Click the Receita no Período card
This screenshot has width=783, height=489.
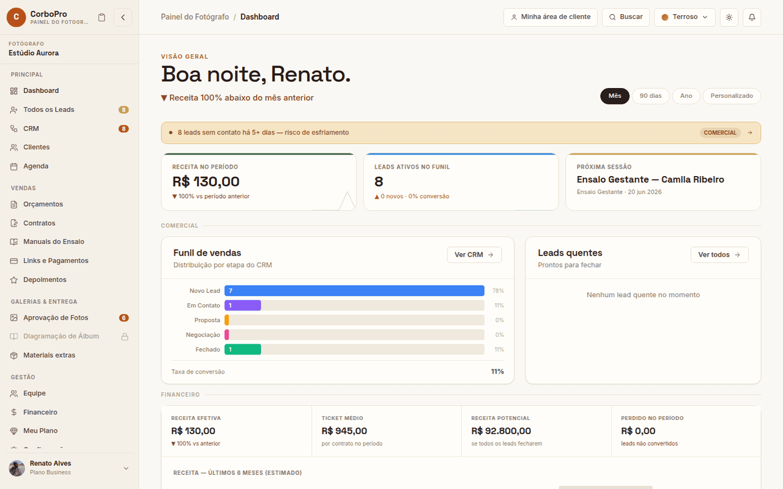(x=259, y=182)
